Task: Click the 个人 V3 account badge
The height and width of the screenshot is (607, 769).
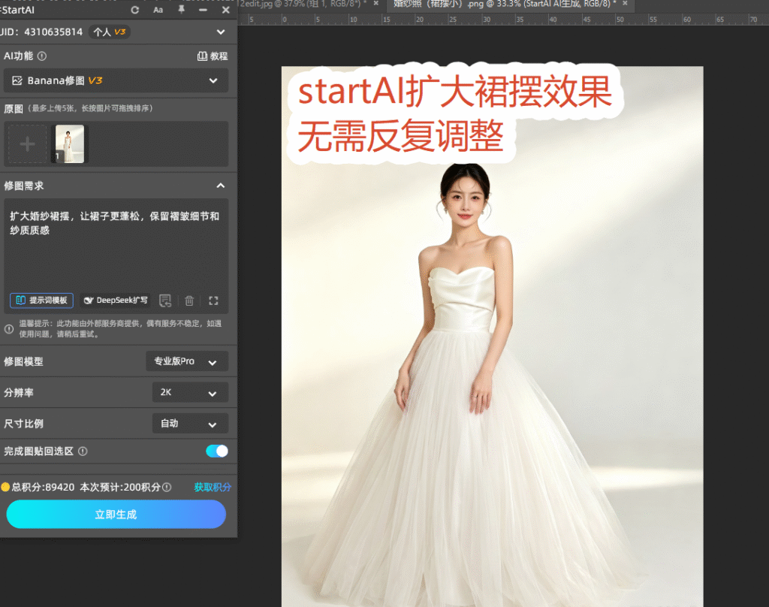Action: tap(110, 32)
